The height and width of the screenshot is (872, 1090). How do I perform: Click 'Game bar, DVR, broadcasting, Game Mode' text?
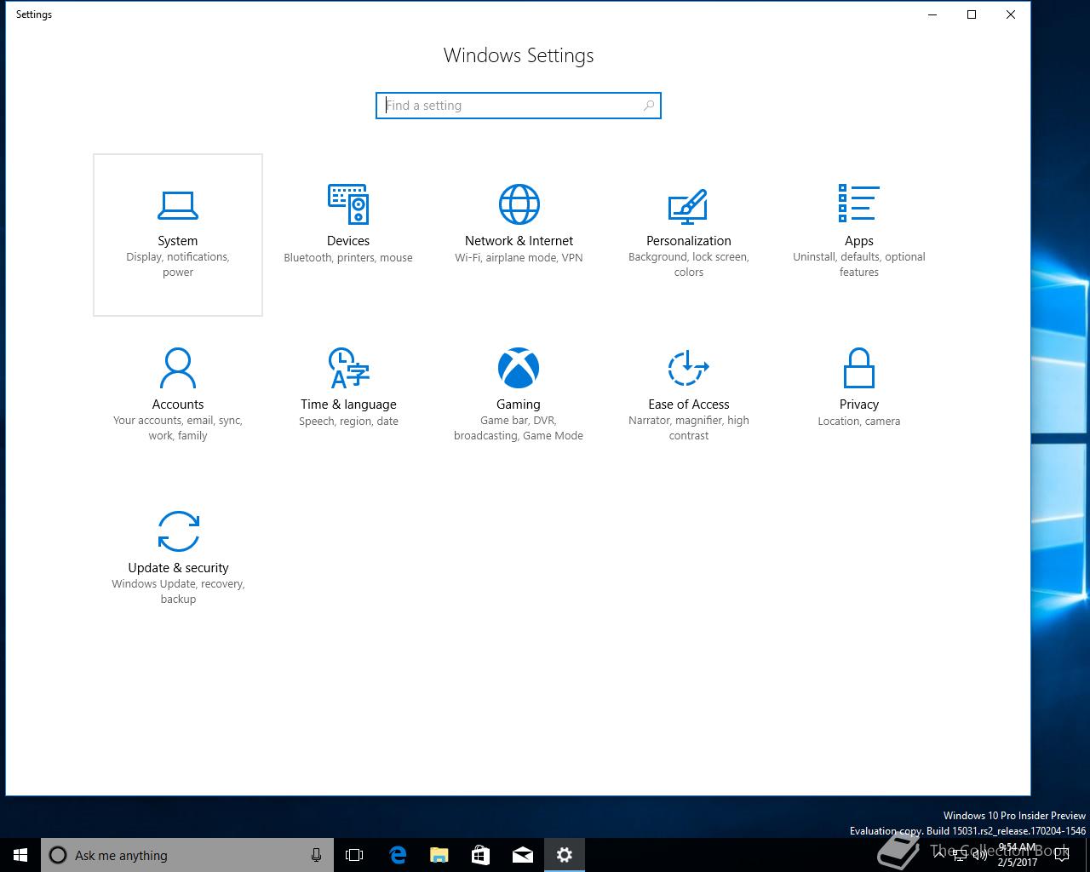(519, 428)
